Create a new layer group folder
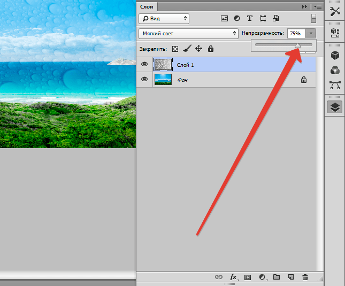This screenshot has width=345, height=286. point(277,277)
